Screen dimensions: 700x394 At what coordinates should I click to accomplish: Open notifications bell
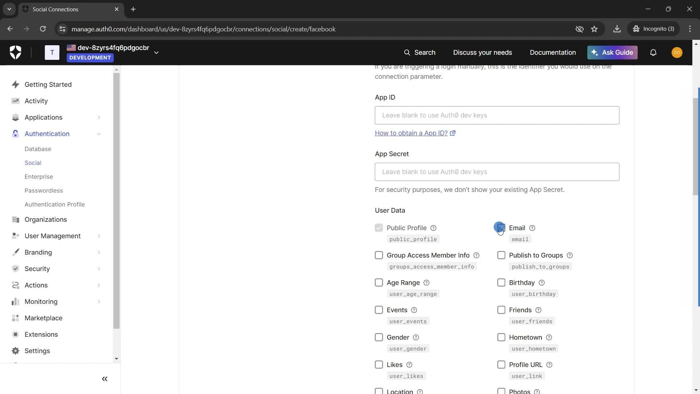click(653, 53)
